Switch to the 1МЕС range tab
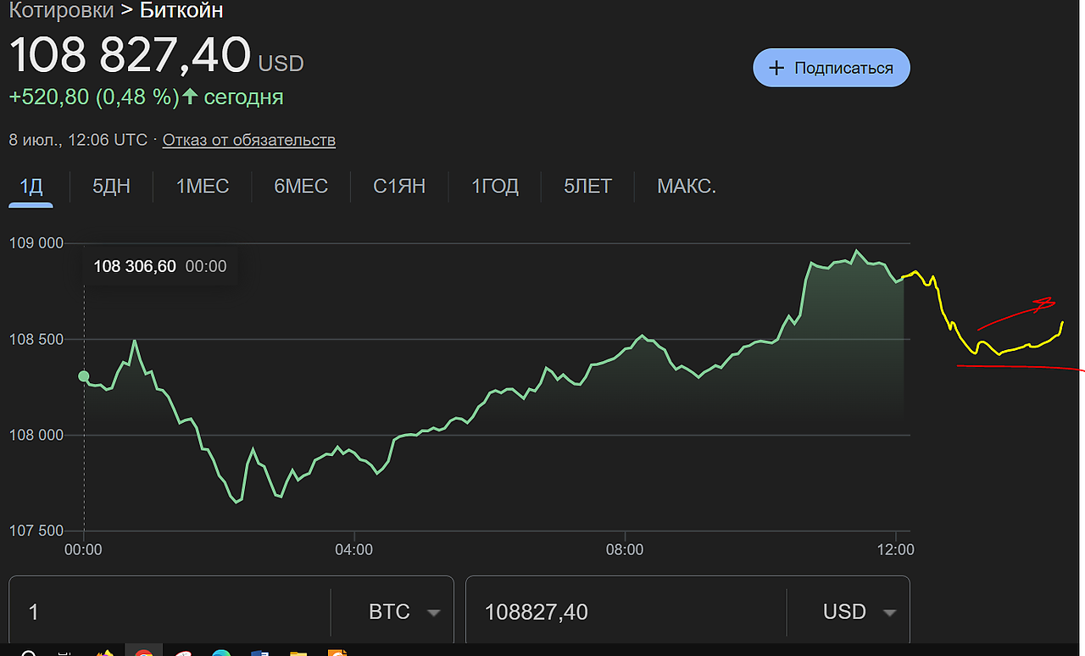This screenshot has height=656, width=1085. click(203, 186)
